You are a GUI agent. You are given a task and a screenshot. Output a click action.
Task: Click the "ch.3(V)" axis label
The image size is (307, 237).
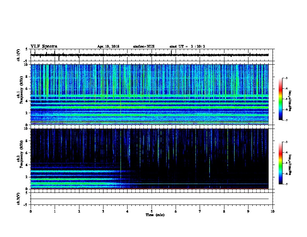(x=18, y=199)
